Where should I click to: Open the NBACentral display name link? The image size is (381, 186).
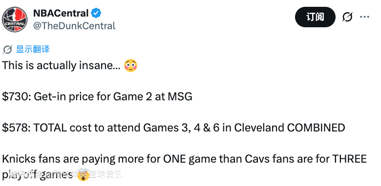pos(61,13)
